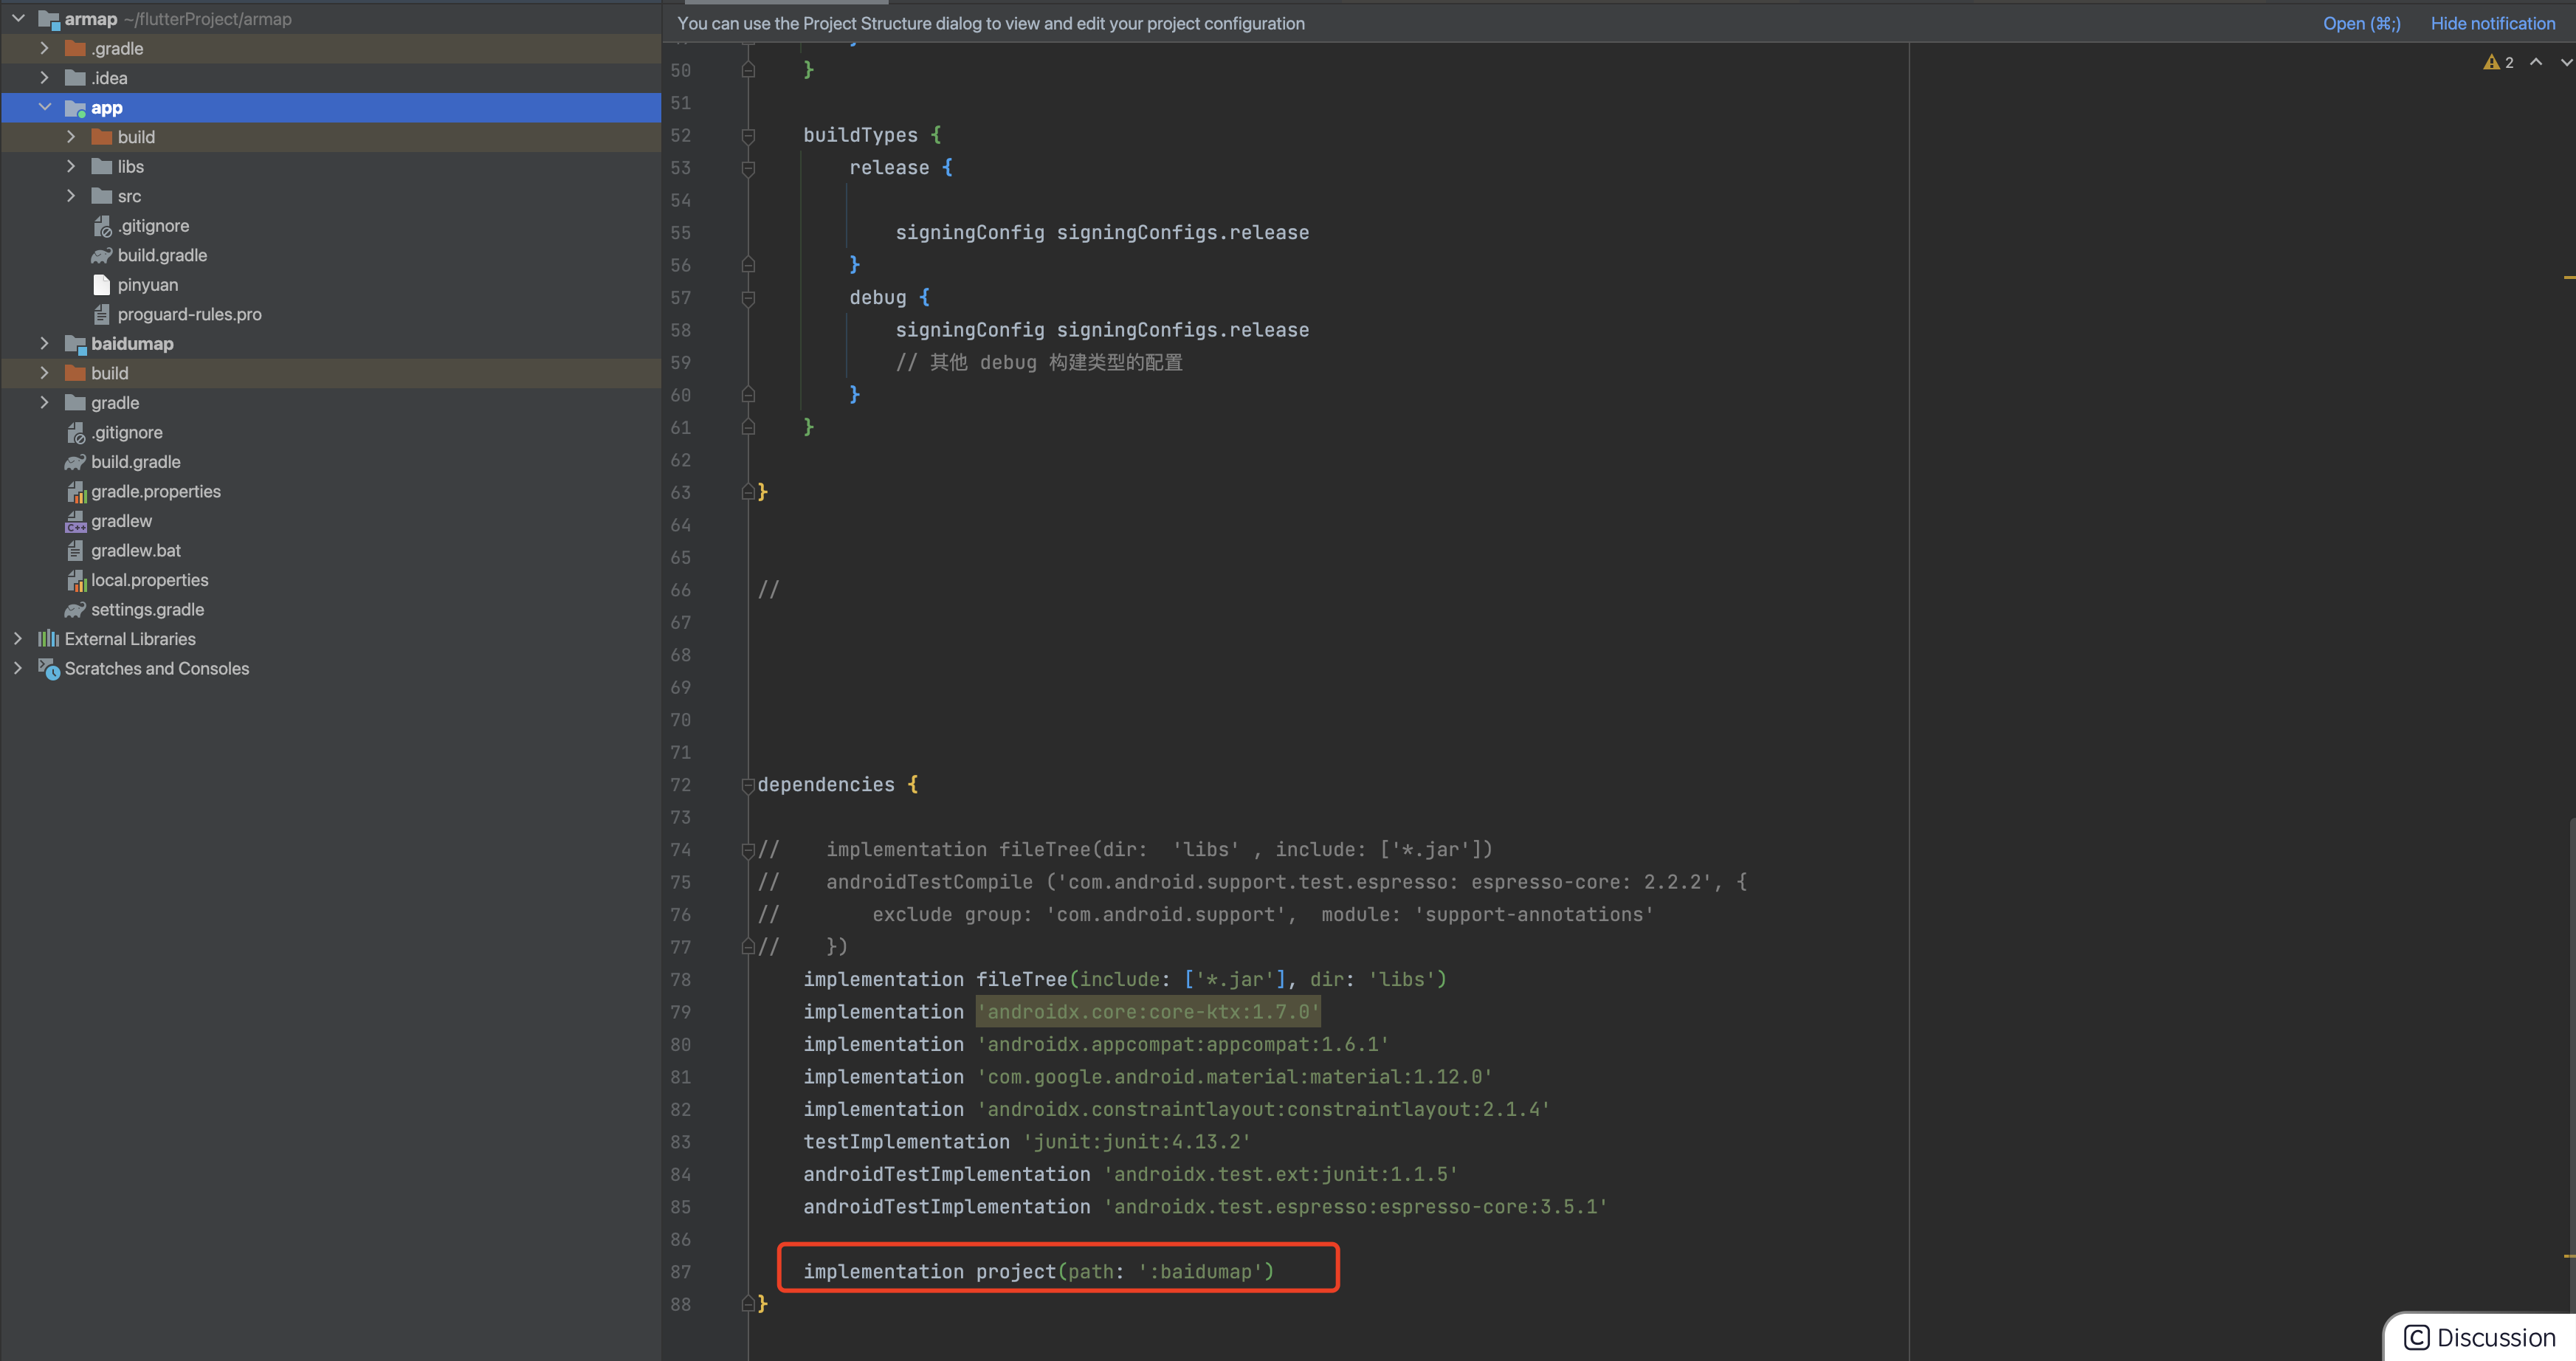Click the .gitignore file icon under app
2576x1361 pixels.
point(102,226)
